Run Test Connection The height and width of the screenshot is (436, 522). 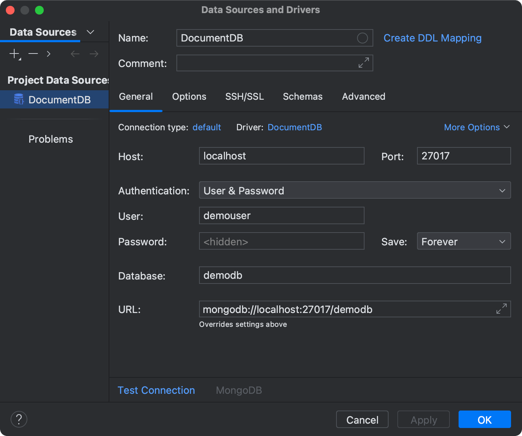pos(156,390)
